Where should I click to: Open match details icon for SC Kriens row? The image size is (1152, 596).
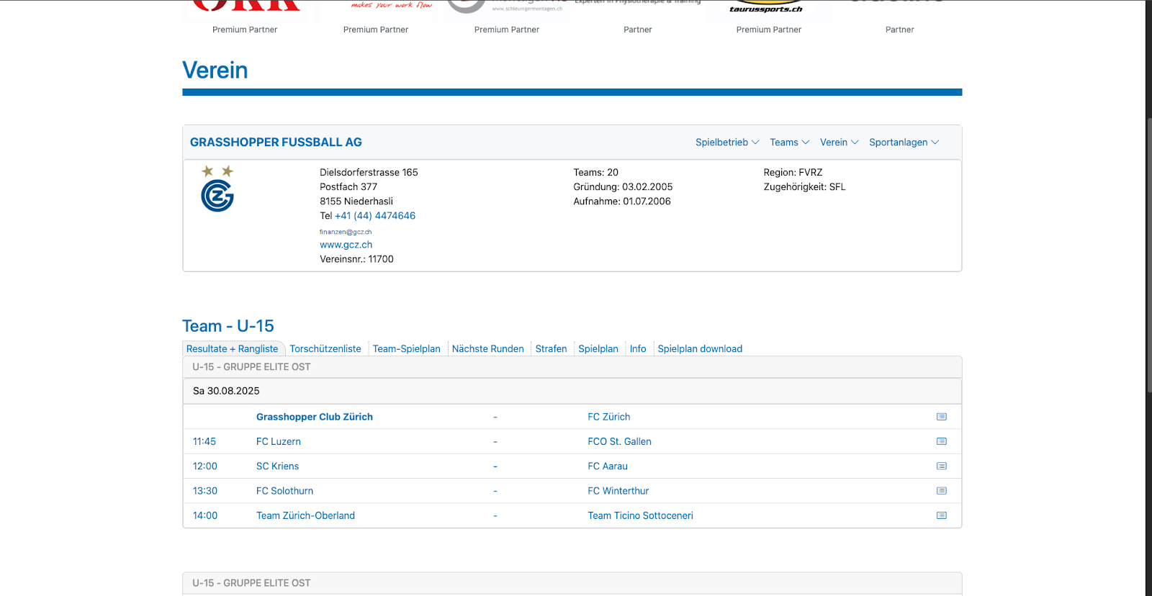pyautogui.click(x=941, y=466)
